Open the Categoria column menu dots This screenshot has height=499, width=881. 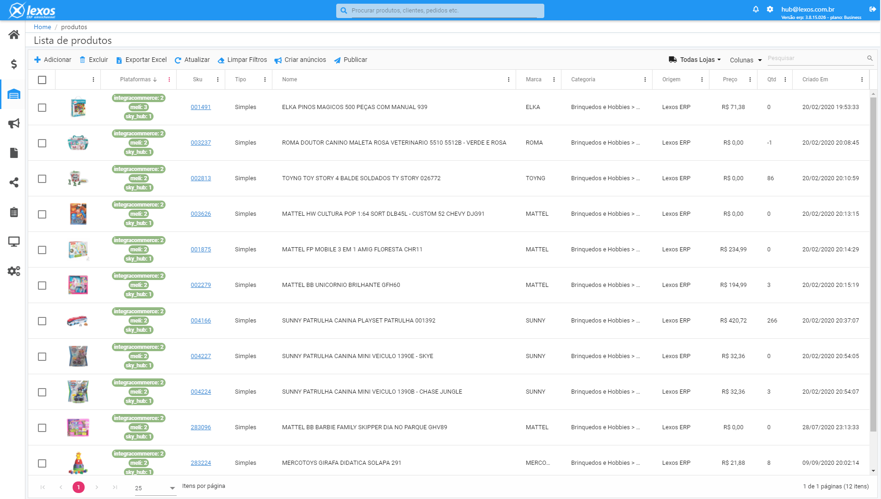click(645, 79)
